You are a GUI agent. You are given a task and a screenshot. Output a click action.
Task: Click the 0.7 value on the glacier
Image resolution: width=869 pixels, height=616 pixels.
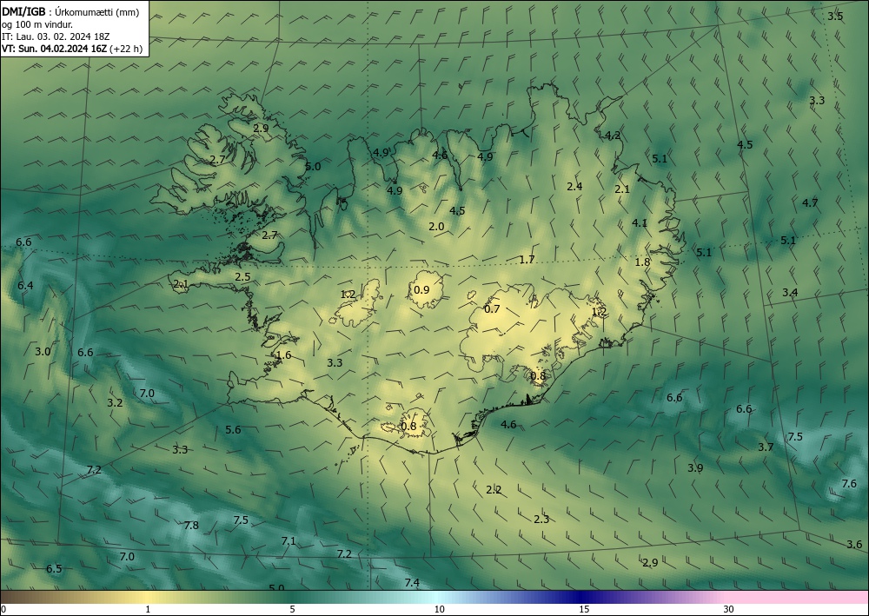[x=492, y=309]
